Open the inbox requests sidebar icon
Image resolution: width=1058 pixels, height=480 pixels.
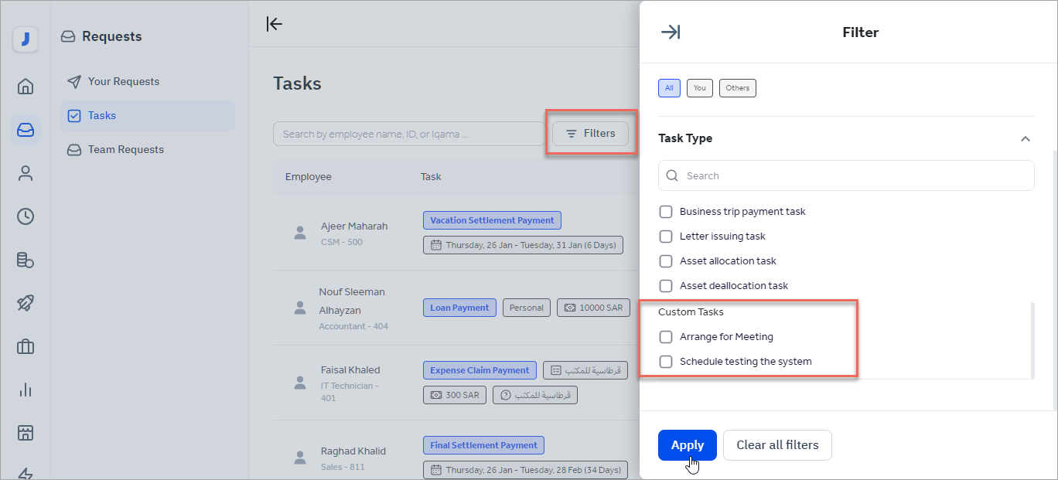(26, 129)
